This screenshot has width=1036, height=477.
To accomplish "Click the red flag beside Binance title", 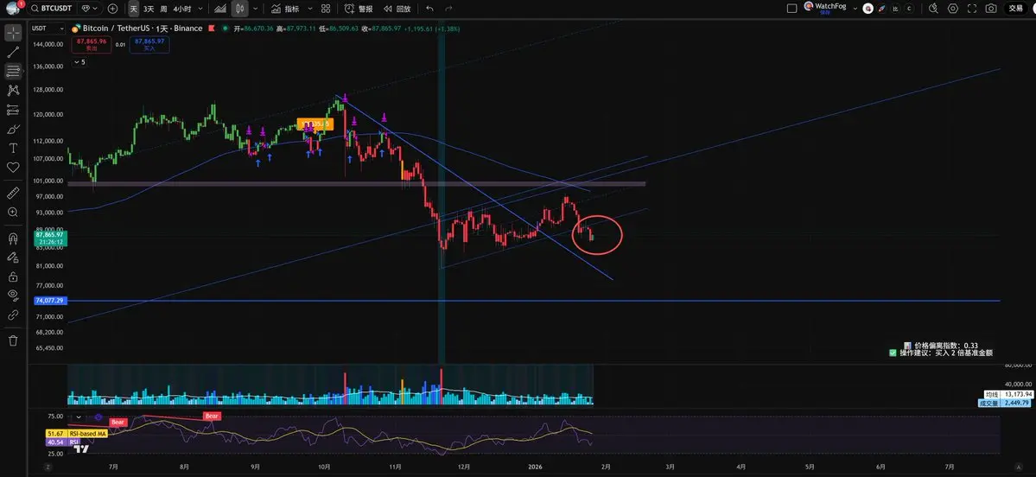I will [211, 29].
